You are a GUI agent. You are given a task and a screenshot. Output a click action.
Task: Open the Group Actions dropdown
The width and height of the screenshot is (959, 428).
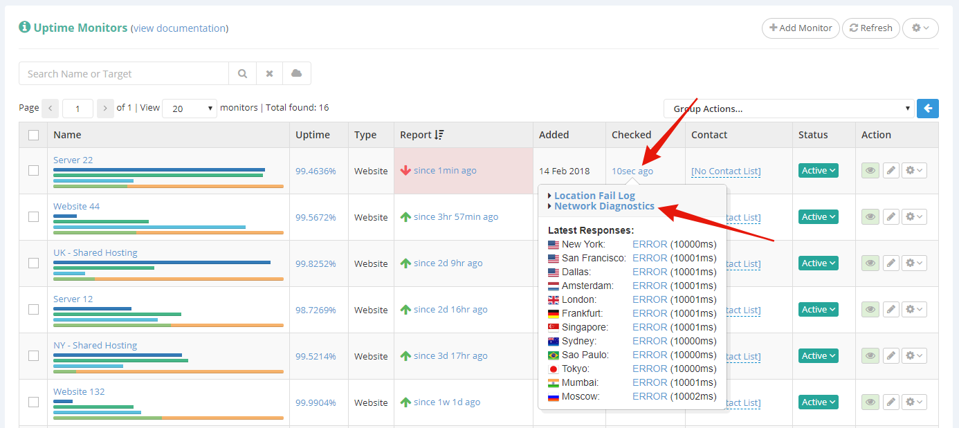(x=789, y=109)
